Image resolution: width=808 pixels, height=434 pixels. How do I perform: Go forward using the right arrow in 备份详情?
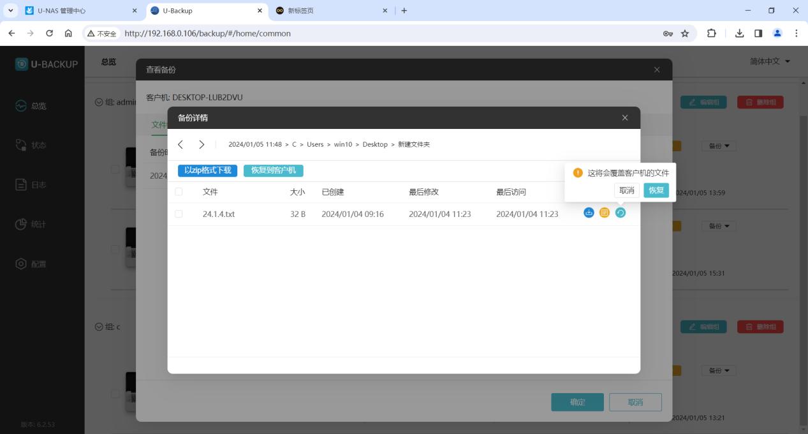202,145
